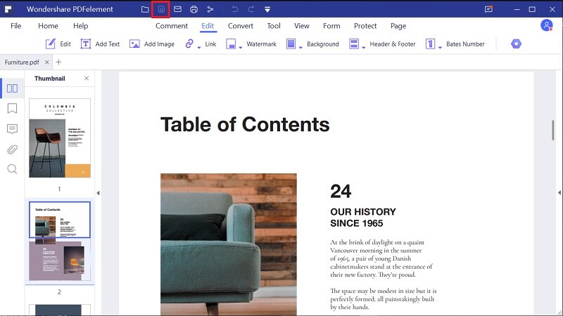Close the Furniture.pdf tab
The image size is (563, 316).
(46, 62)
